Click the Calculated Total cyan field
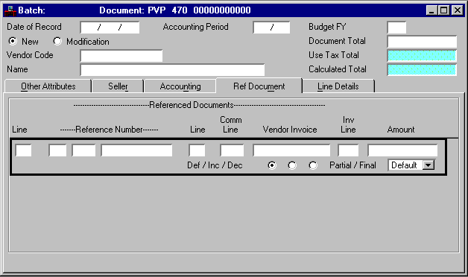Screen dimensions: 468x277 422,69
